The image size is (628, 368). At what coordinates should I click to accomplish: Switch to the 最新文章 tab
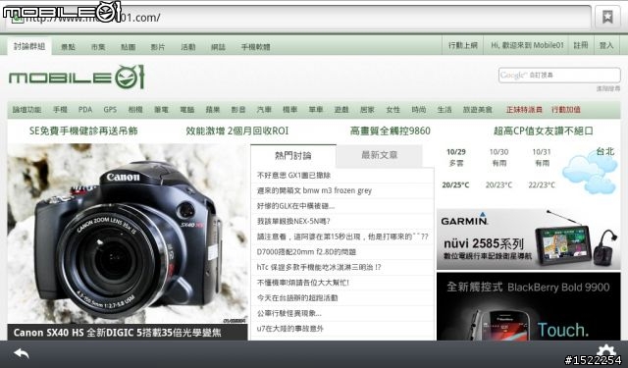coord(380,155)
